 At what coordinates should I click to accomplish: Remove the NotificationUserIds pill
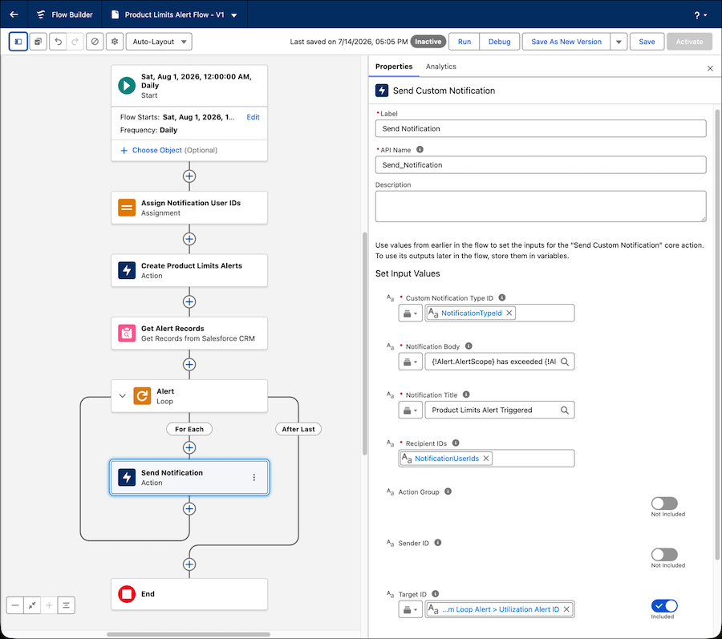point(486,459)
